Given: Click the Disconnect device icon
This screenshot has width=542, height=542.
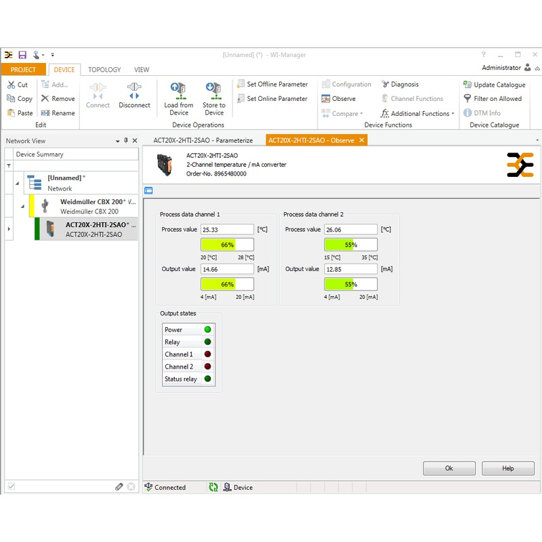Looking at the screenshot, I should click(x=134, y=91).
